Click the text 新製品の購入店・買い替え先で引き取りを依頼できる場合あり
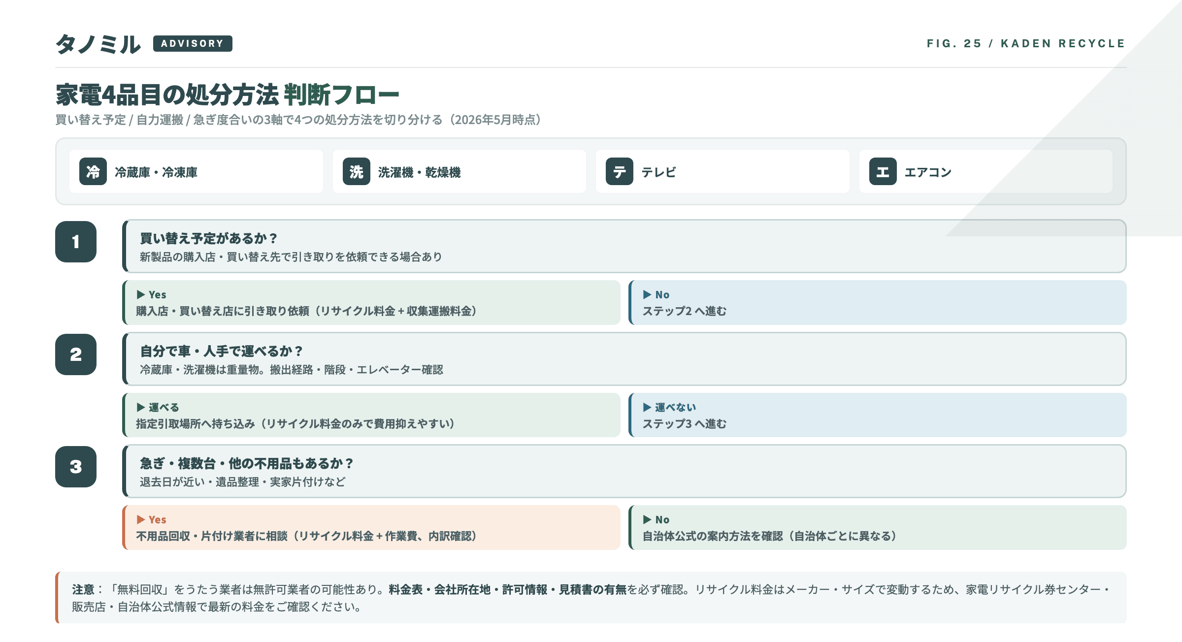Viewport: 1182px width, 642px height. (x=291, y=257)
